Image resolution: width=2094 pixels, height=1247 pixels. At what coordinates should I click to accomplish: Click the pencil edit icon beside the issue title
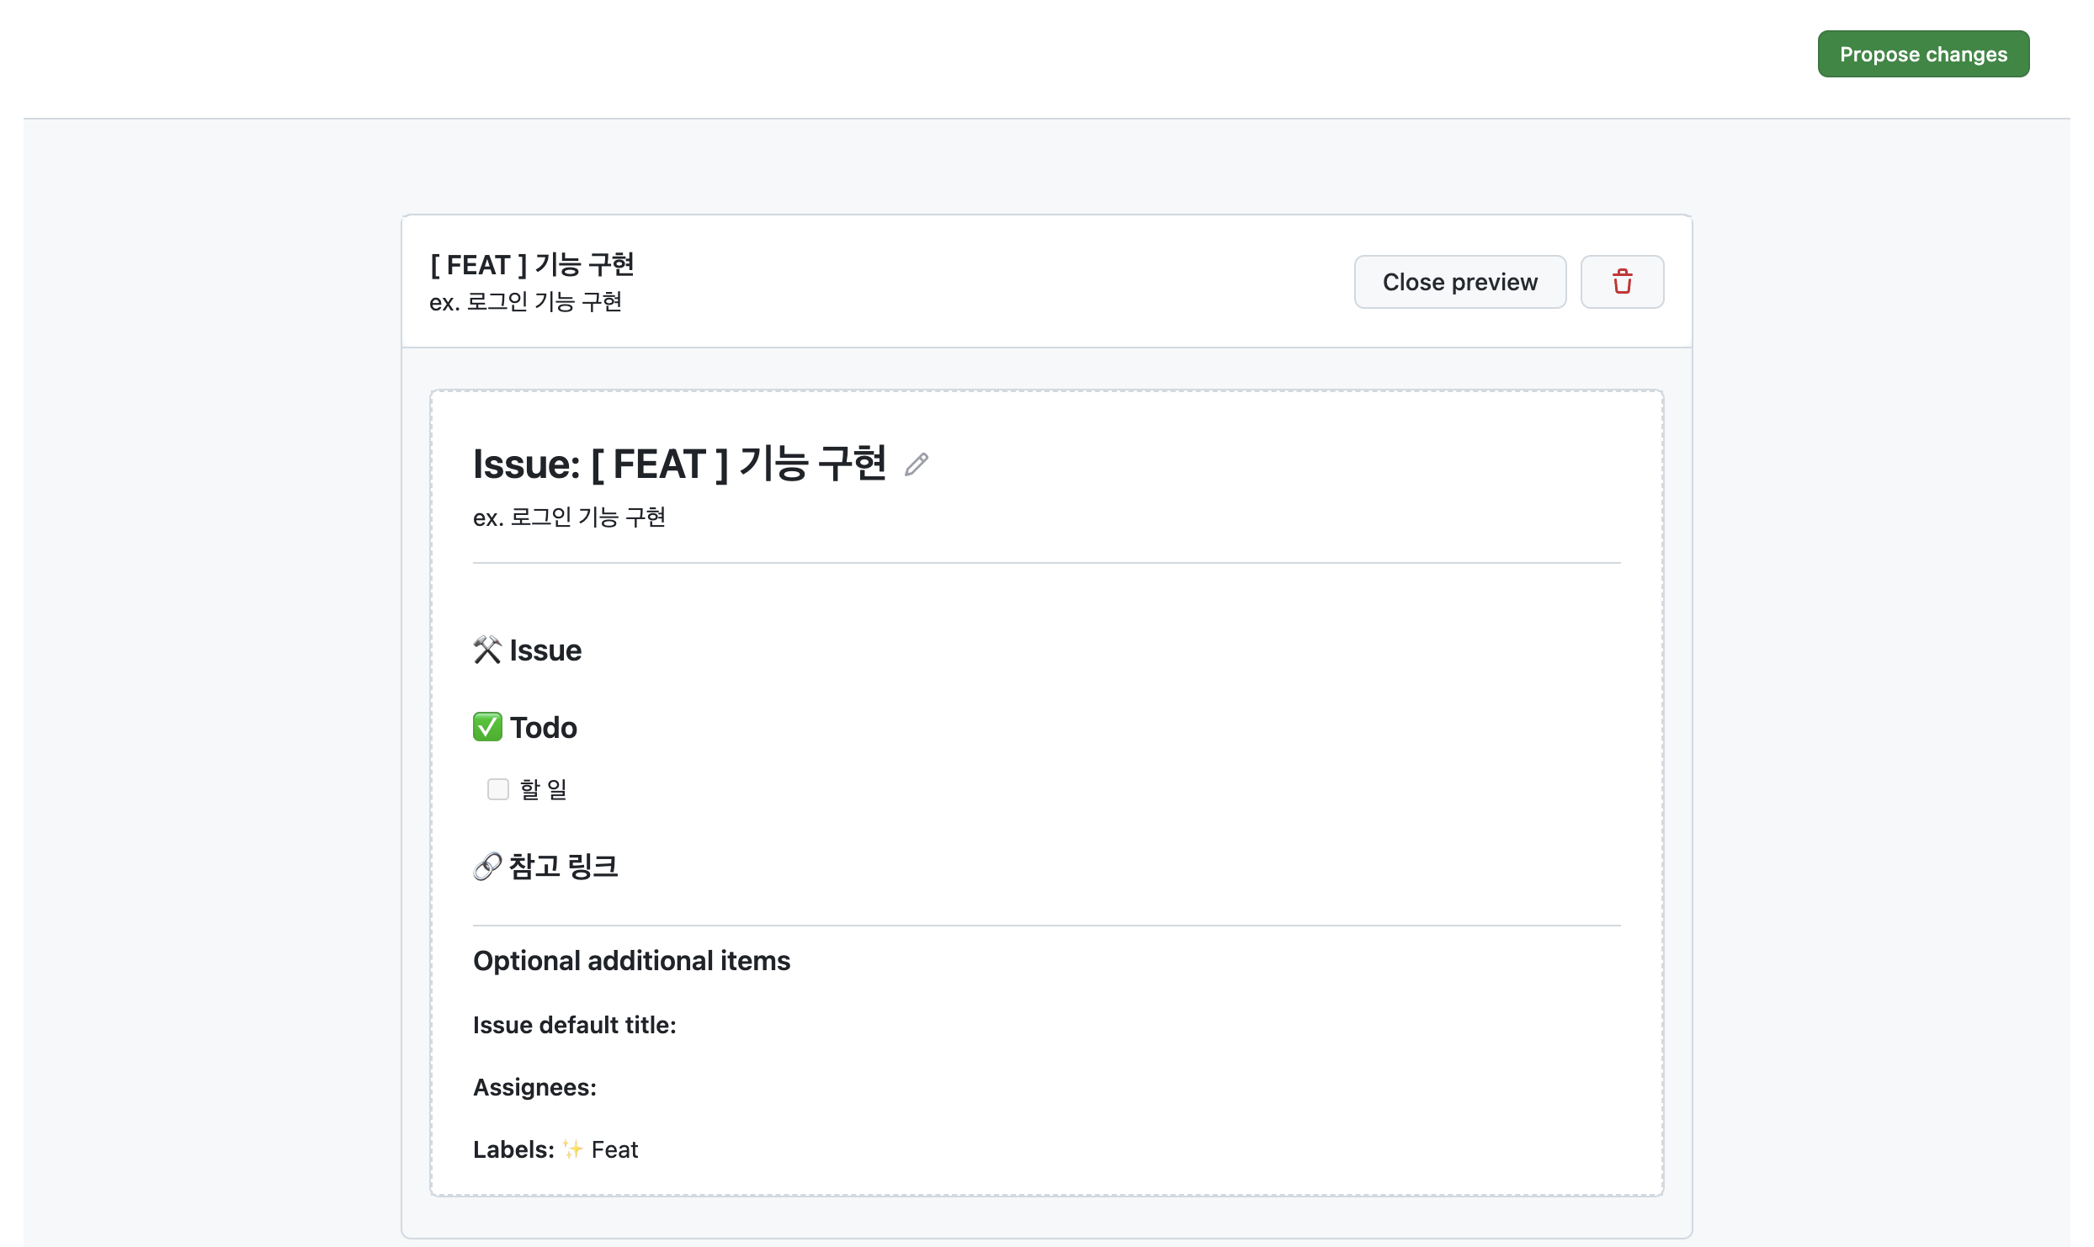point(917,464)
